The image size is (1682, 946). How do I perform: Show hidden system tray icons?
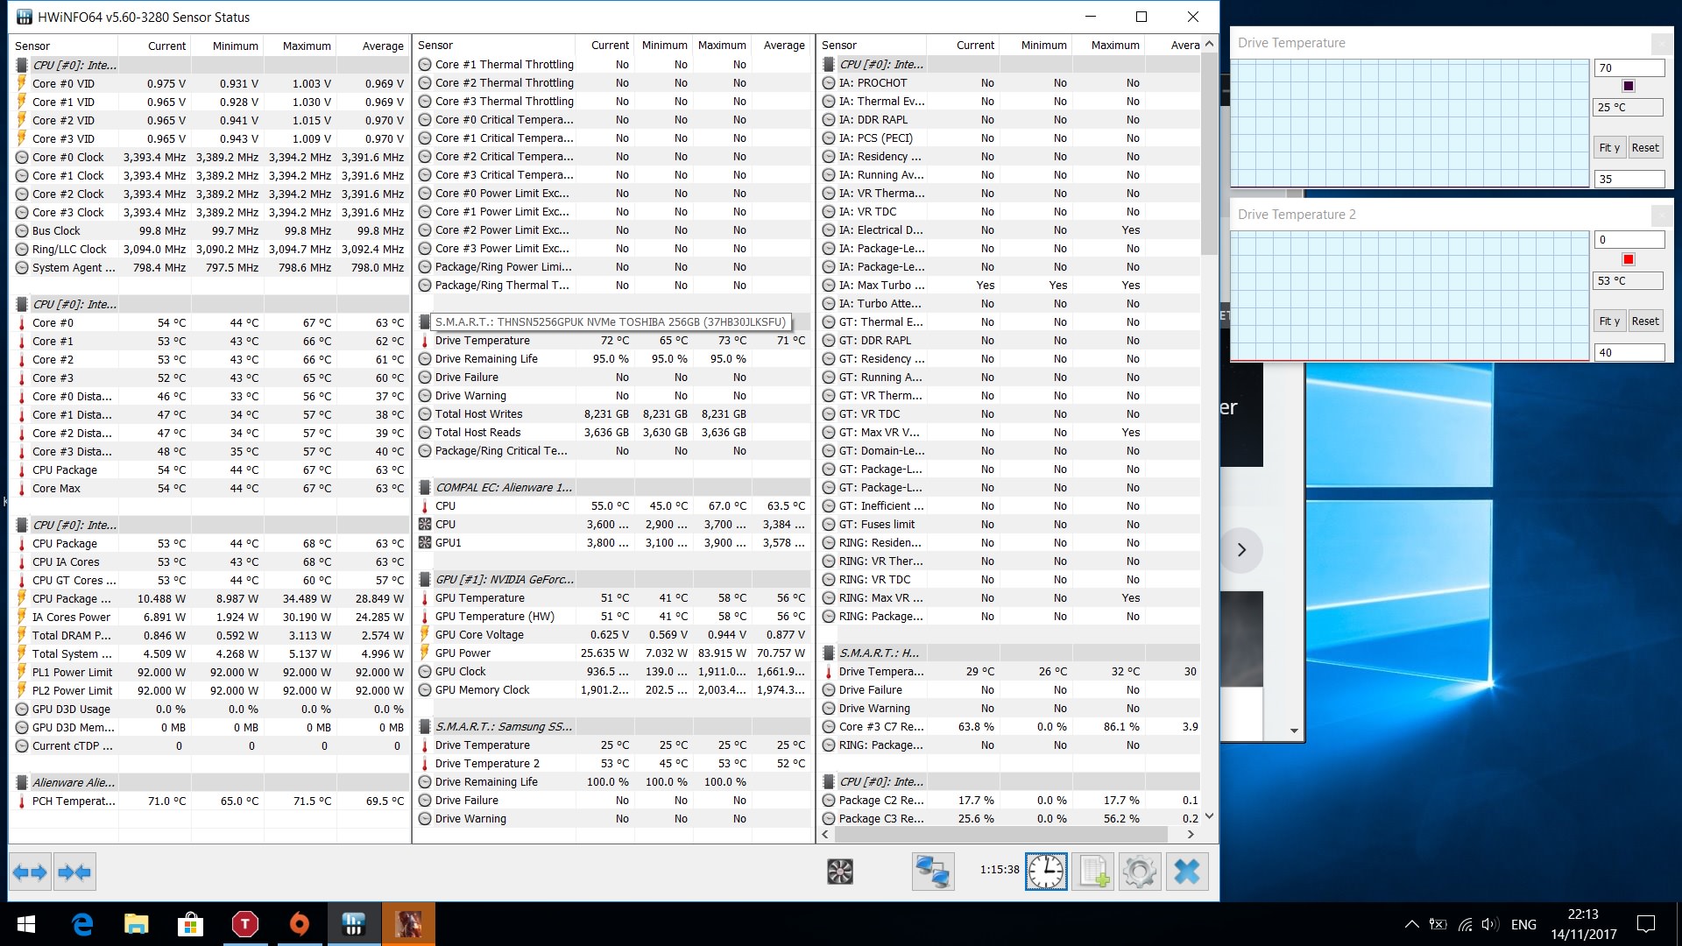pos(1411,924)
